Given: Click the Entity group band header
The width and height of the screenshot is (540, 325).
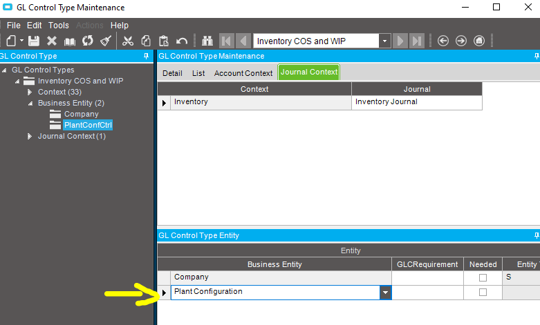Looking at the screenshot, I should click(x=349, y=250).
